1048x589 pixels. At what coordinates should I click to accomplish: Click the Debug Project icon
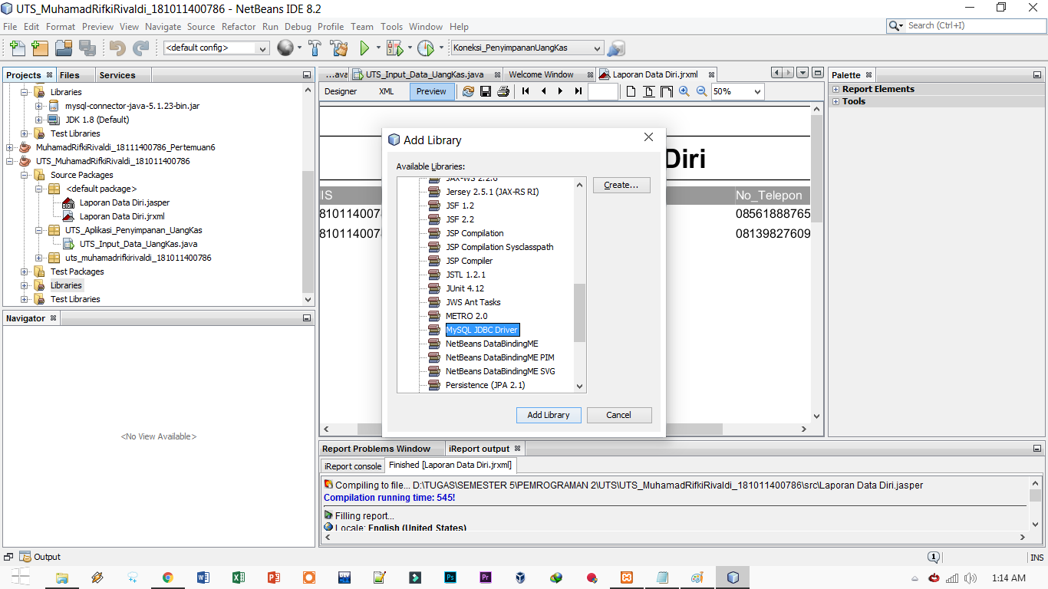(394, 48)
